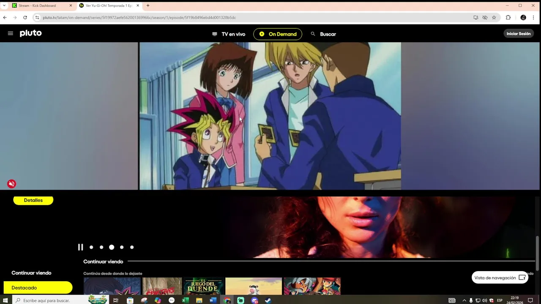This screenshot has width=541, height=304.
Task: Jump to second carousel dot
Action: point(101,247)
